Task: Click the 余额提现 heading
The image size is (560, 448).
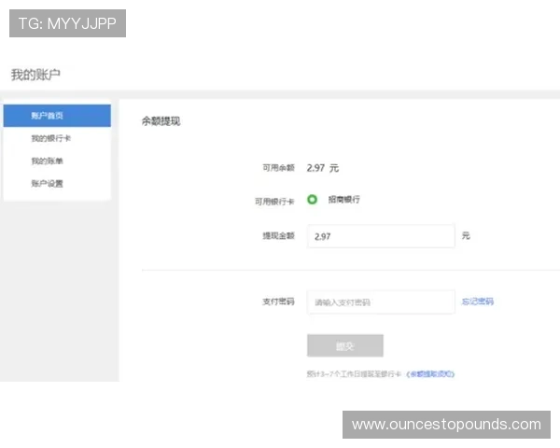Action: pos(161,121)
